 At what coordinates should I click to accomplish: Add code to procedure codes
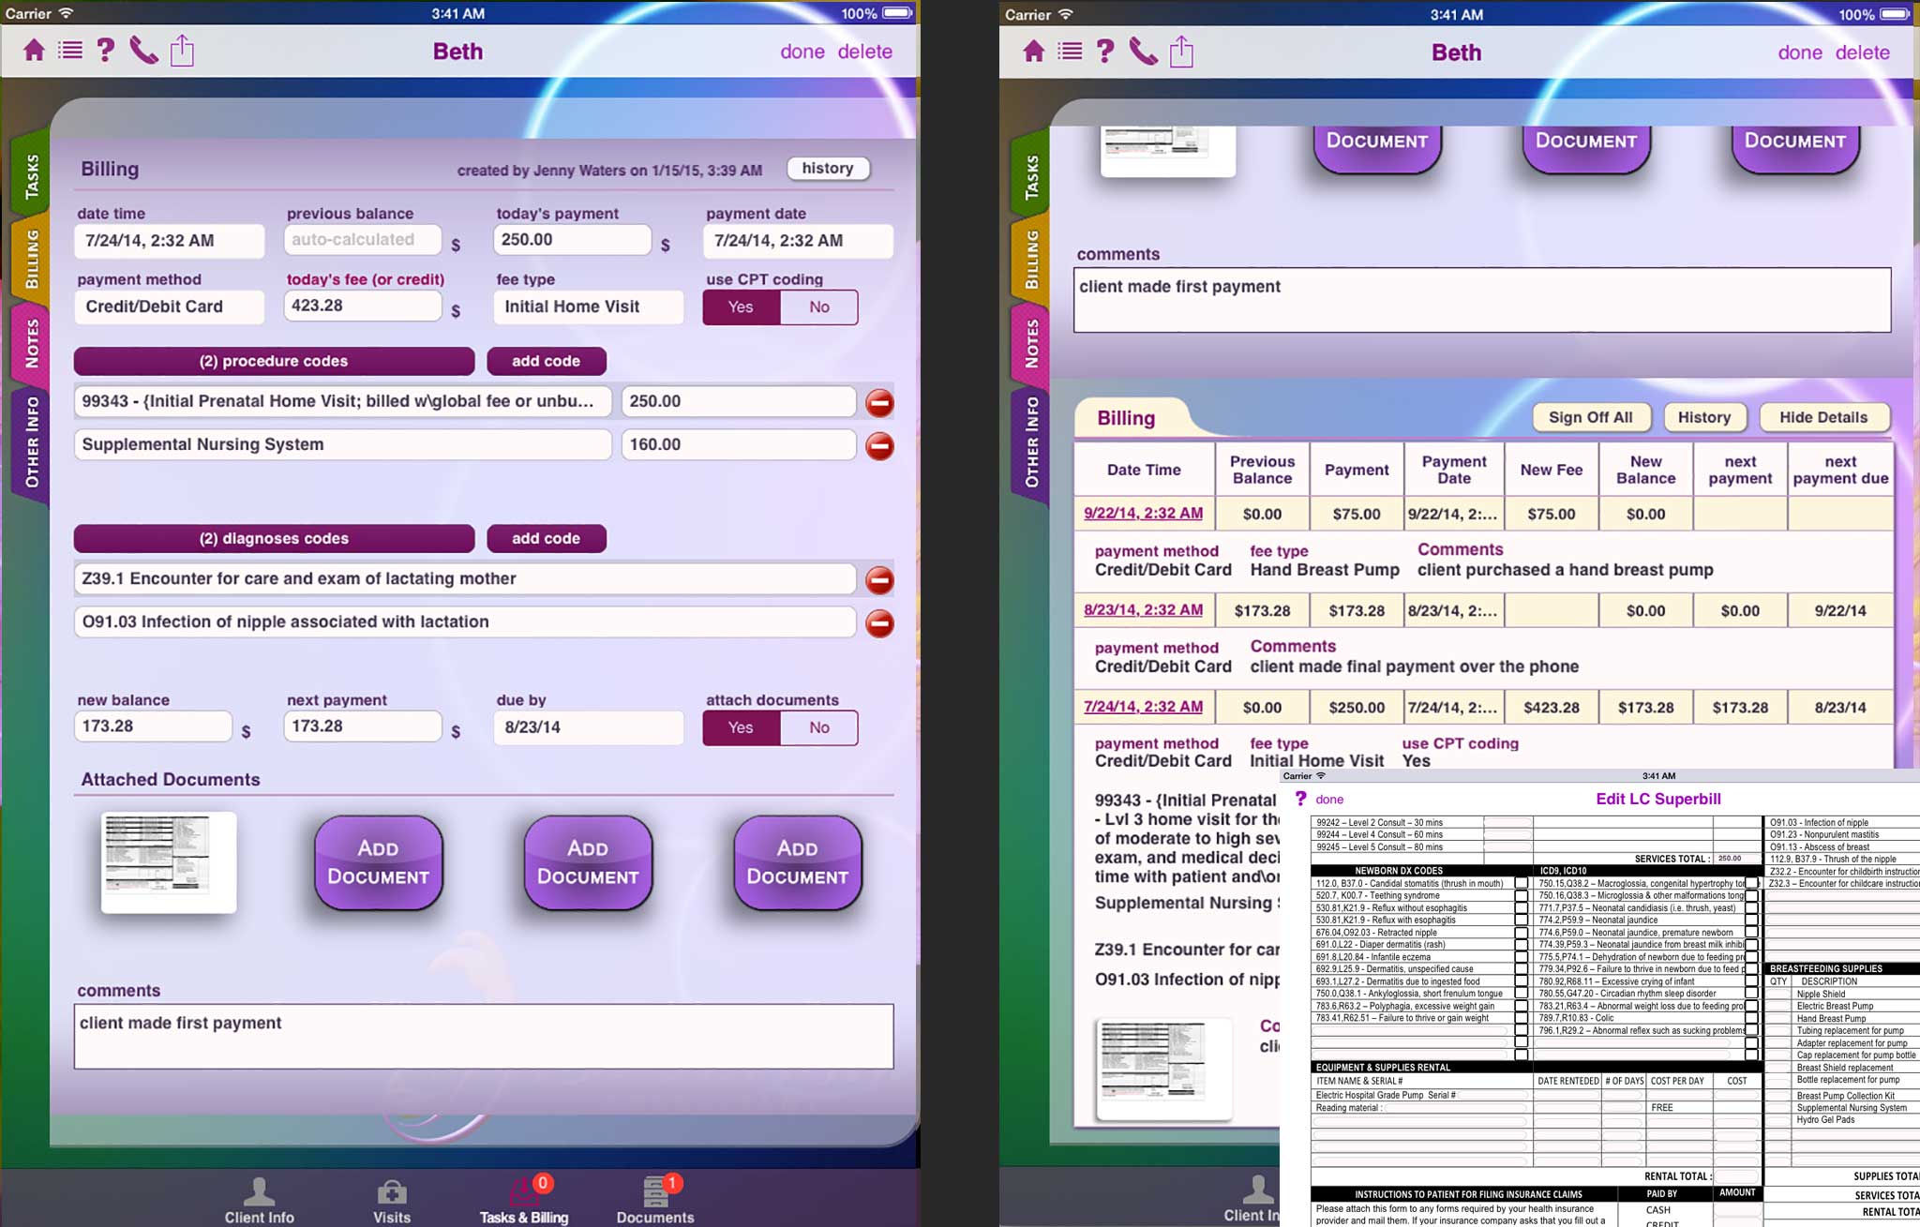(x=547, y=361)
